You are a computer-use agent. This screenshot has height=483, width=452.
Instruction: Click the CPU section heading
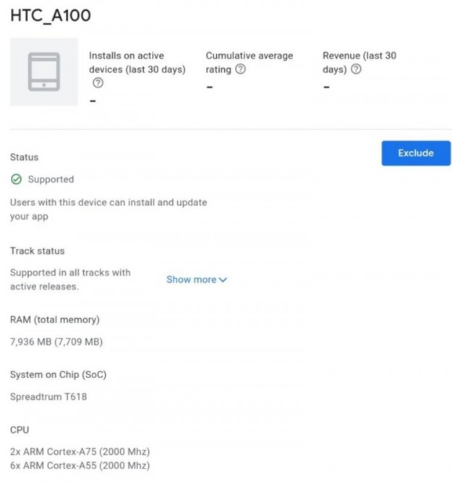20,429
